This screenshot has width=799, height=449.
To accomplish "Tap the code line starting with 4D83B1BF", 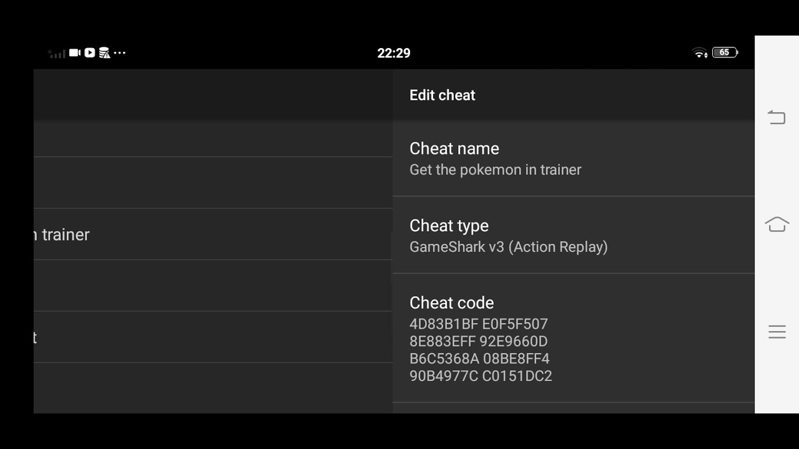I will click(x=478, y=324).
